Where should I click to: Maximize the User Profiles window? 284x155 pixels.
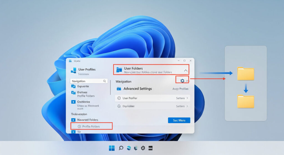click(x=184, y=61)
